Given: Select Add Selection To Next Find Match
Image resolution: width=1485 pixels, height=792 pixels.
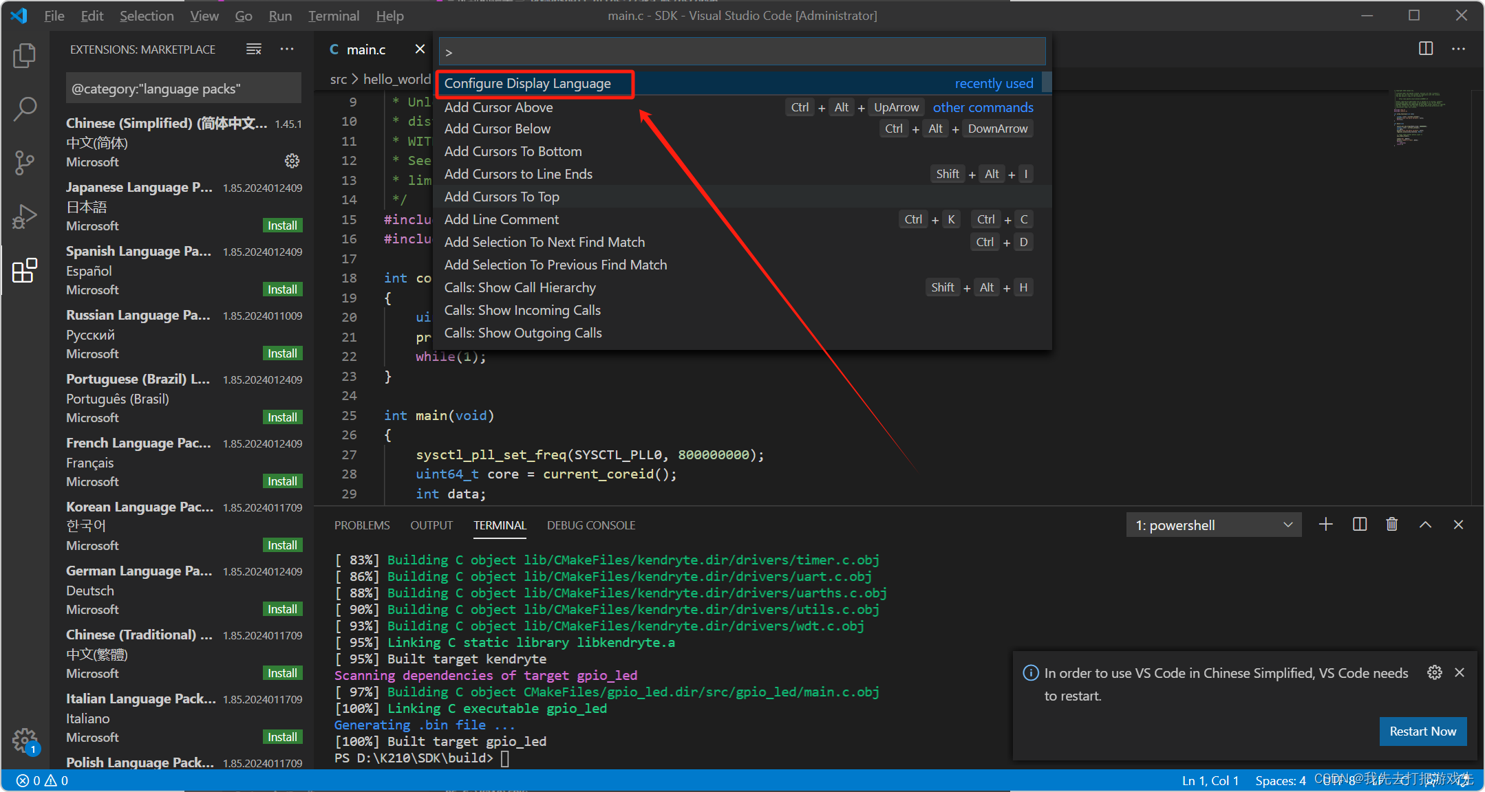Looking at the screenshot, I should (742, 242).
